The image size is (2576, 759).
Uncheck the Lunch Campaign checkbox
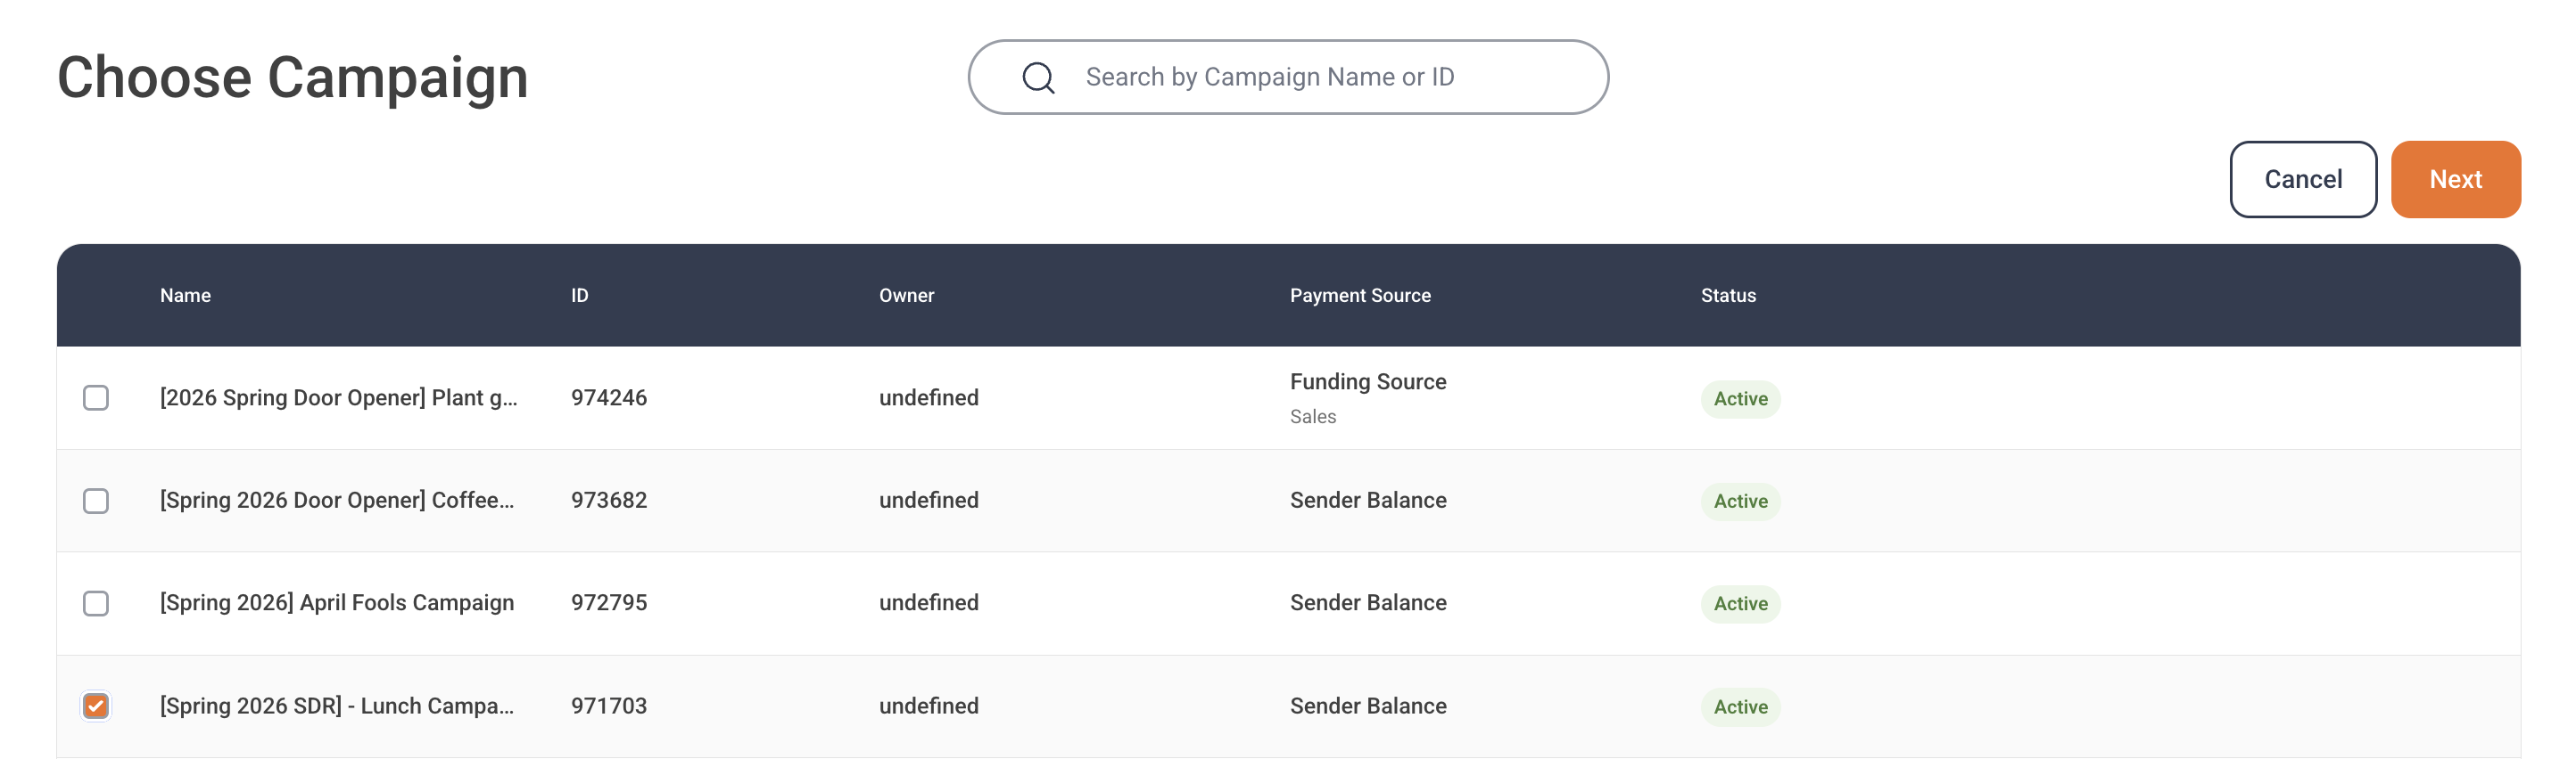(96, 706)
